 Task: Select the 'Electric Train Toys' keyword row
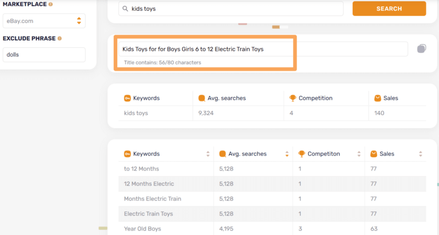(x=272, y=214)
